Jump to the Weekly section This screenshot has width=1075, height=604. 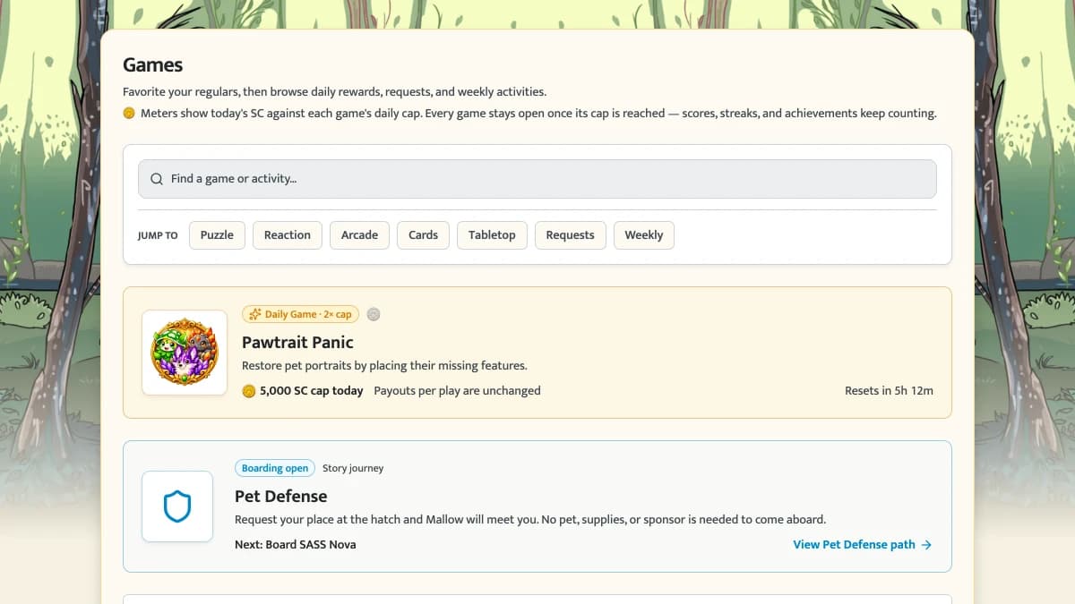(x=643, y=235)
